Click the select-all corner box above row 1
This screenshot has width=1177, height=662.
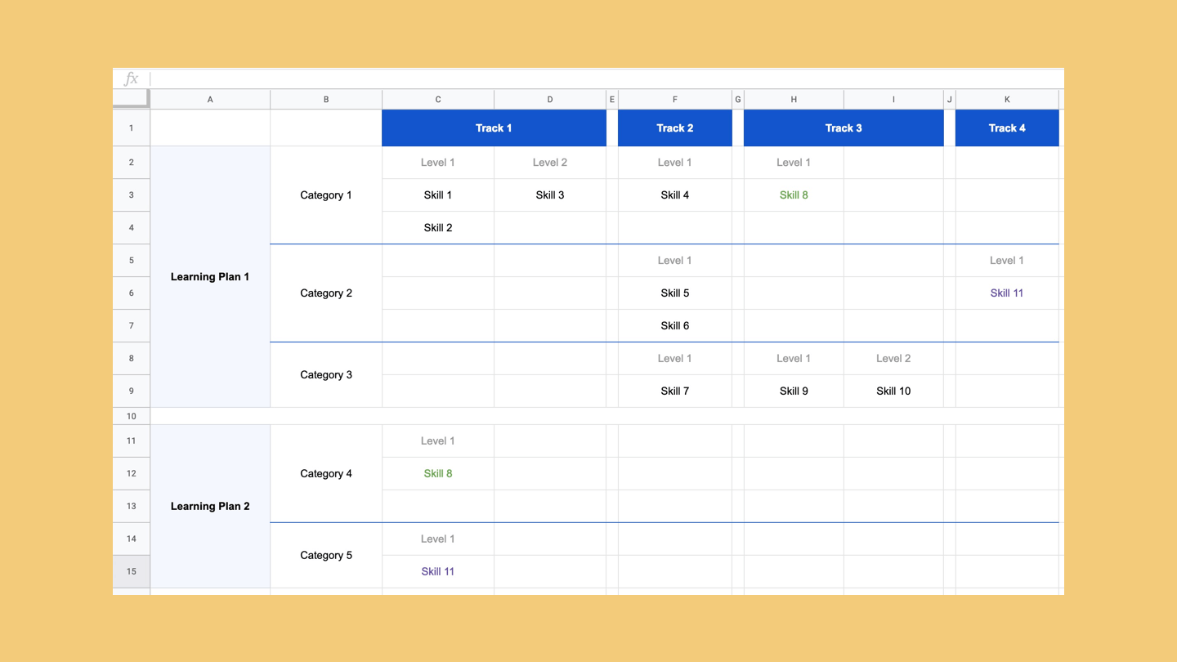click(131, 99)
